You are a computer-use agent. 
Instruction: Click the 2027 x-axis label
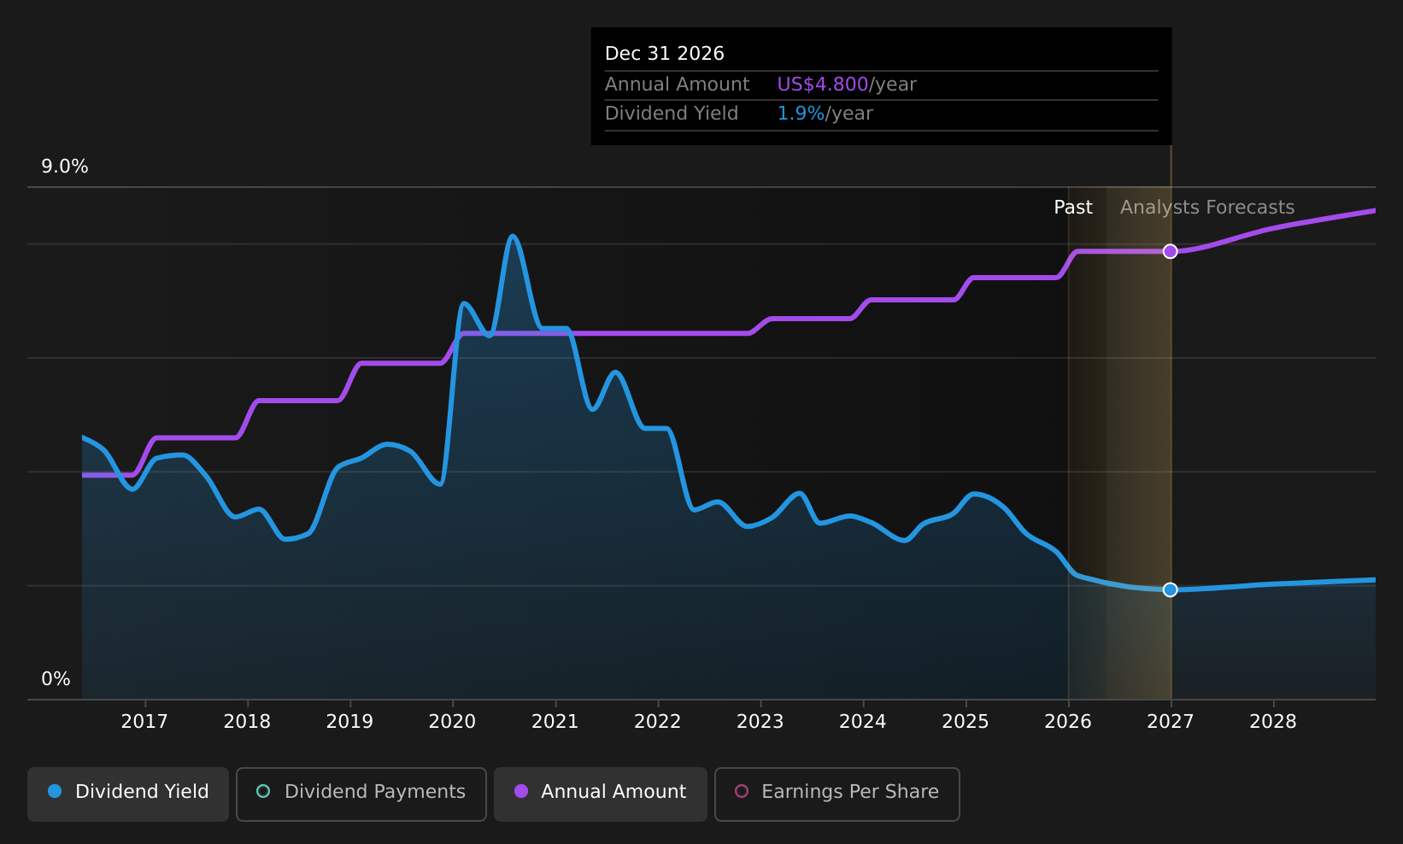(1171, 722)
